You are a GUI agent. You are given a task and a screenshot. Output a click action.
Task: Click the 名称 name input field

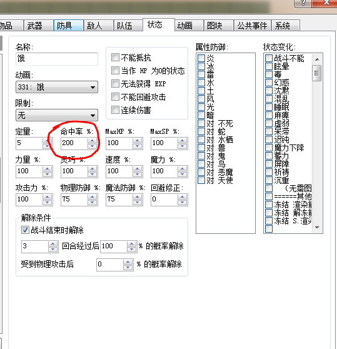click(57, 59)
